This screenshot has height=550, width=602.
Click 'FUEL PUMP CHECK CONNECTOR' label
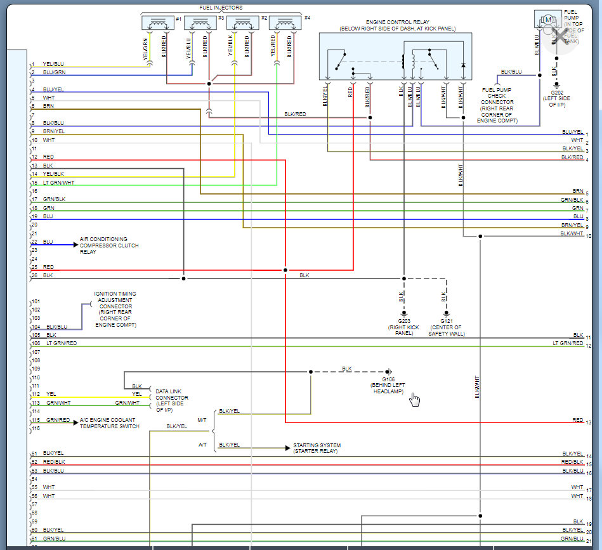[497, 105]
